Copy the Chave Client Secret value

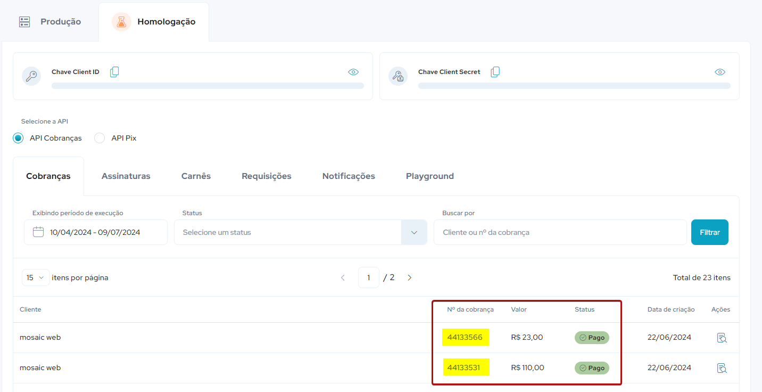coord(495,72)
